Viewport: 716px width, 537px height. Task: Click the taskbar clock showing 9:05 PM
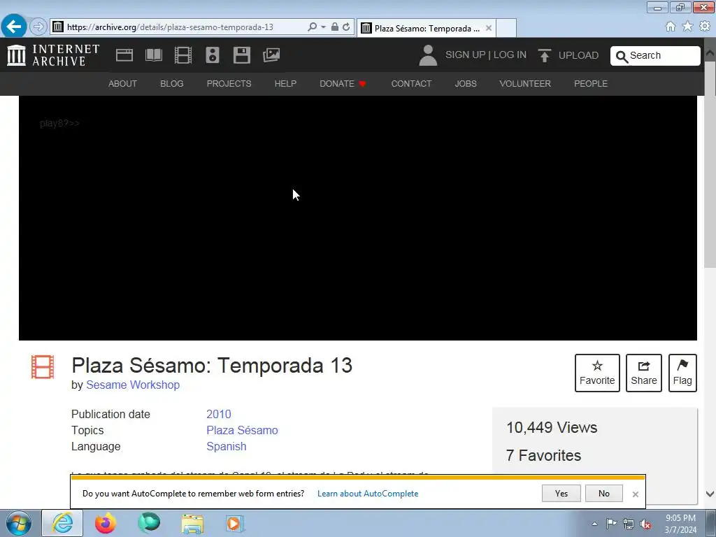point(680,524)
